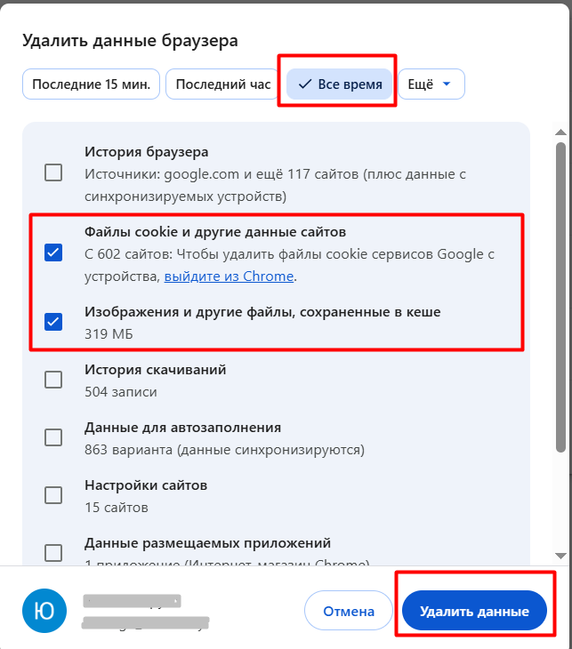Image resolution: width=572 pixels, height=649 pixels.
Task: Enable the Данные для автозаполнения checkbox
Action: [53, 437]
